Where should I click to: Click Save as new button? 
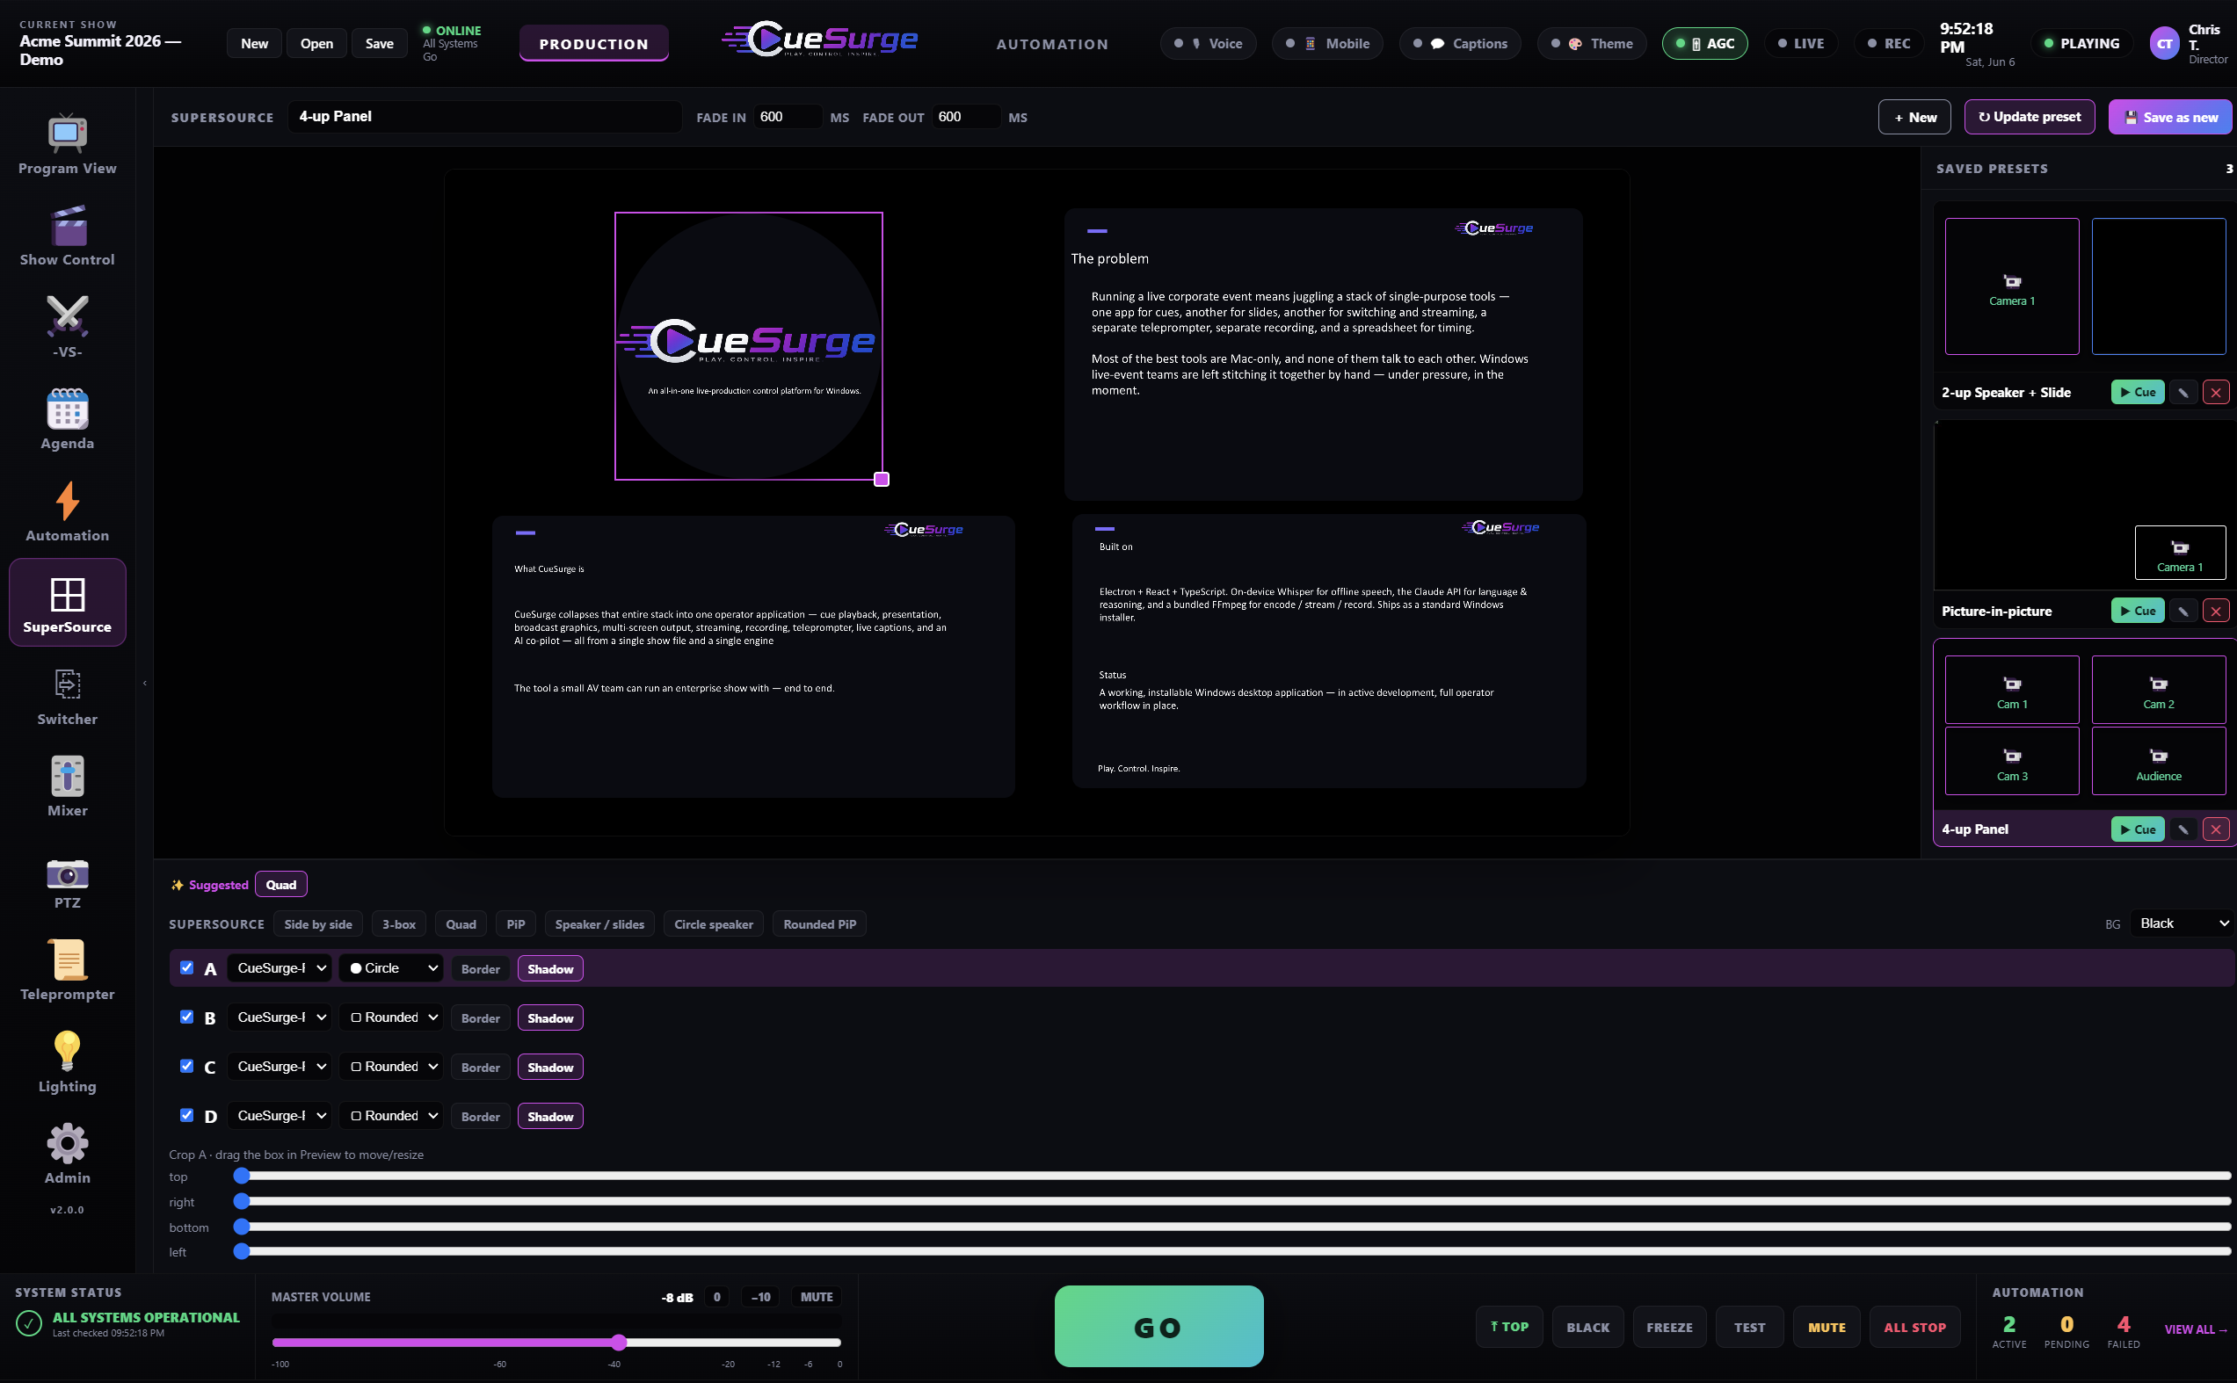(x=2170, y=117)
